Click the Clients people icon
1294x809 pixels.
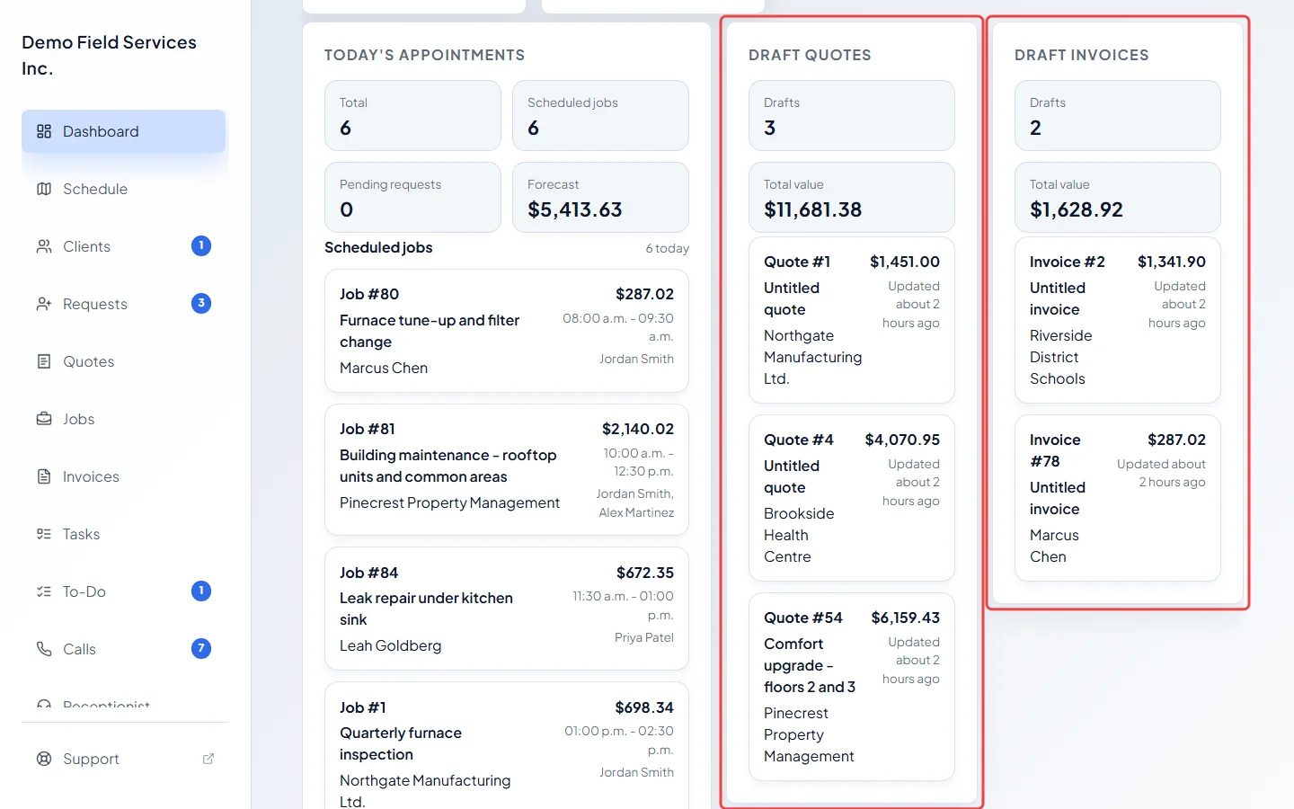(44, 246)
